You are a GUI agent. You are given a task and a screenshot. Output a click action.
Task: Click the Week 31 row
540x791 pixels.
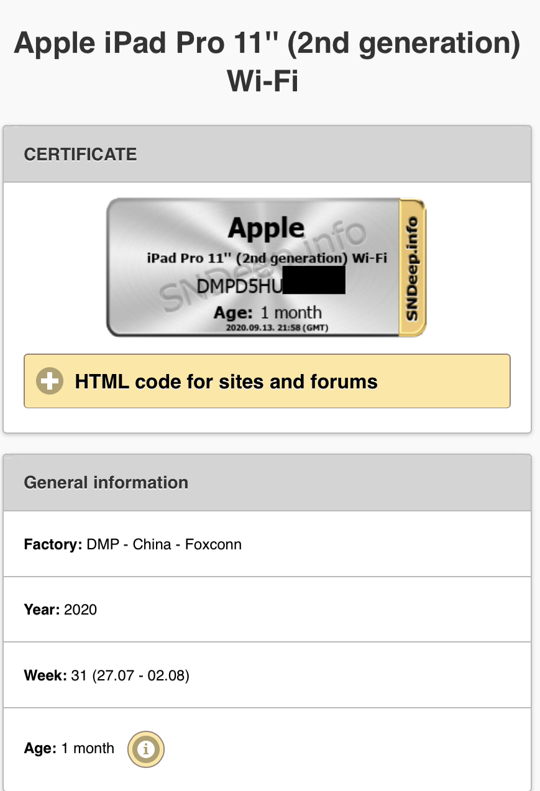(x=267, y=675)
